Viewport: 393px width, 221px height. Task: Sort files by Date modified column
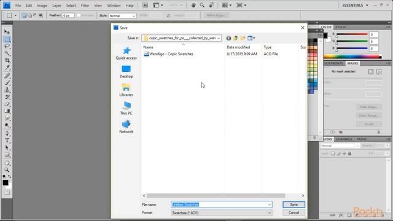[x=238, y=47]
